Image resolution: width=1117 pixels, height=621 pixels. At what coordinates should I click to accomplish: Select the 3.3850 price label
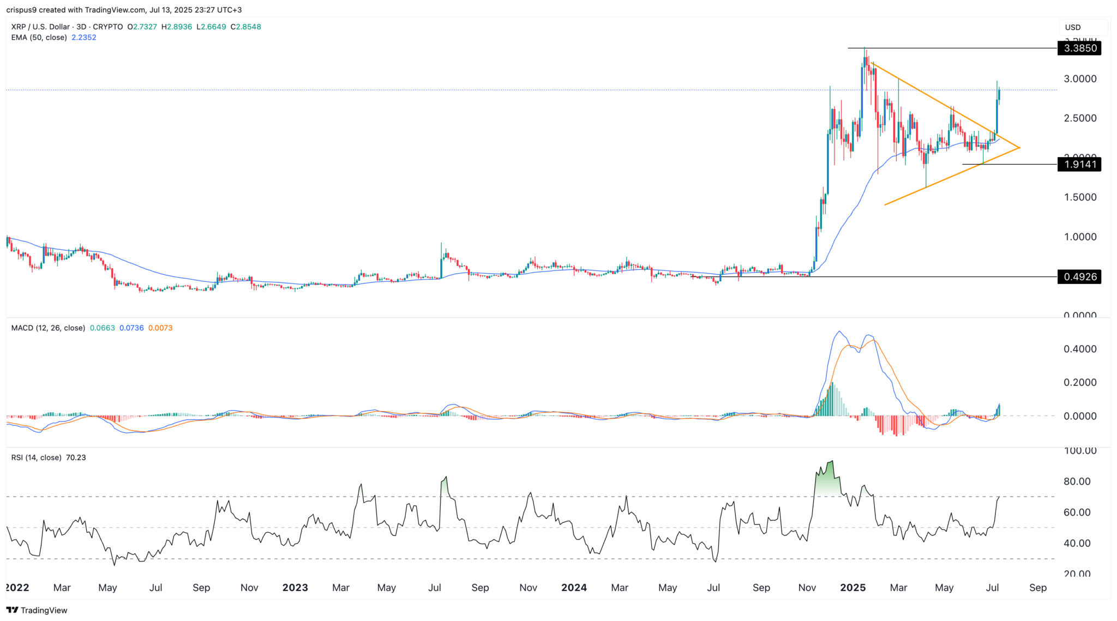(1078, 48)
